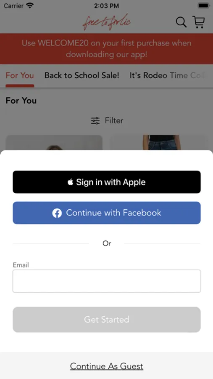Image resolution: width=213 pixels, height=379 pixels.
Task: Switch to Back to School Sale! tab
Action: (82, 75)
